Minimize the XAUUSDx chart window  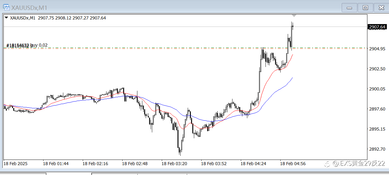[349, 8]
